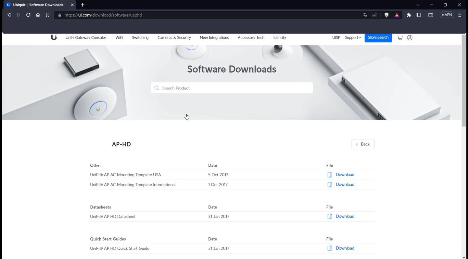Click the Software Downloads title

coord(232,69)
